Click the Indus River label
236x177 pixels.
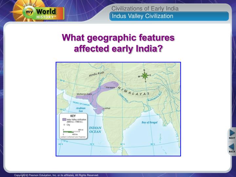click(101, 82)
